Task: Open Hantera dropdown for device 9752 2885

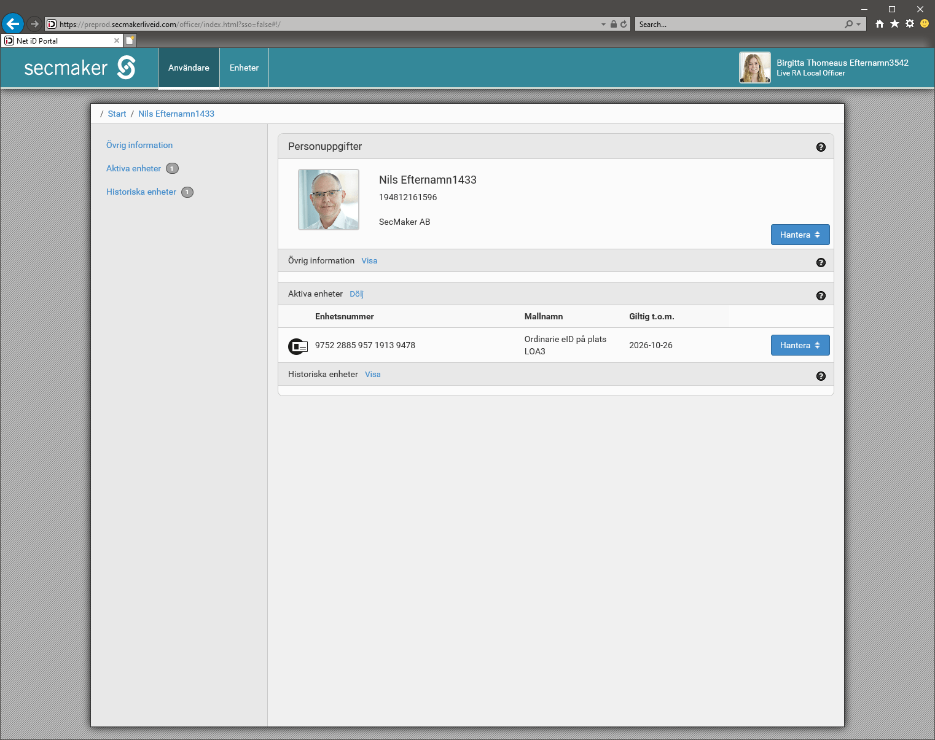Action: [x=800, y=345]
